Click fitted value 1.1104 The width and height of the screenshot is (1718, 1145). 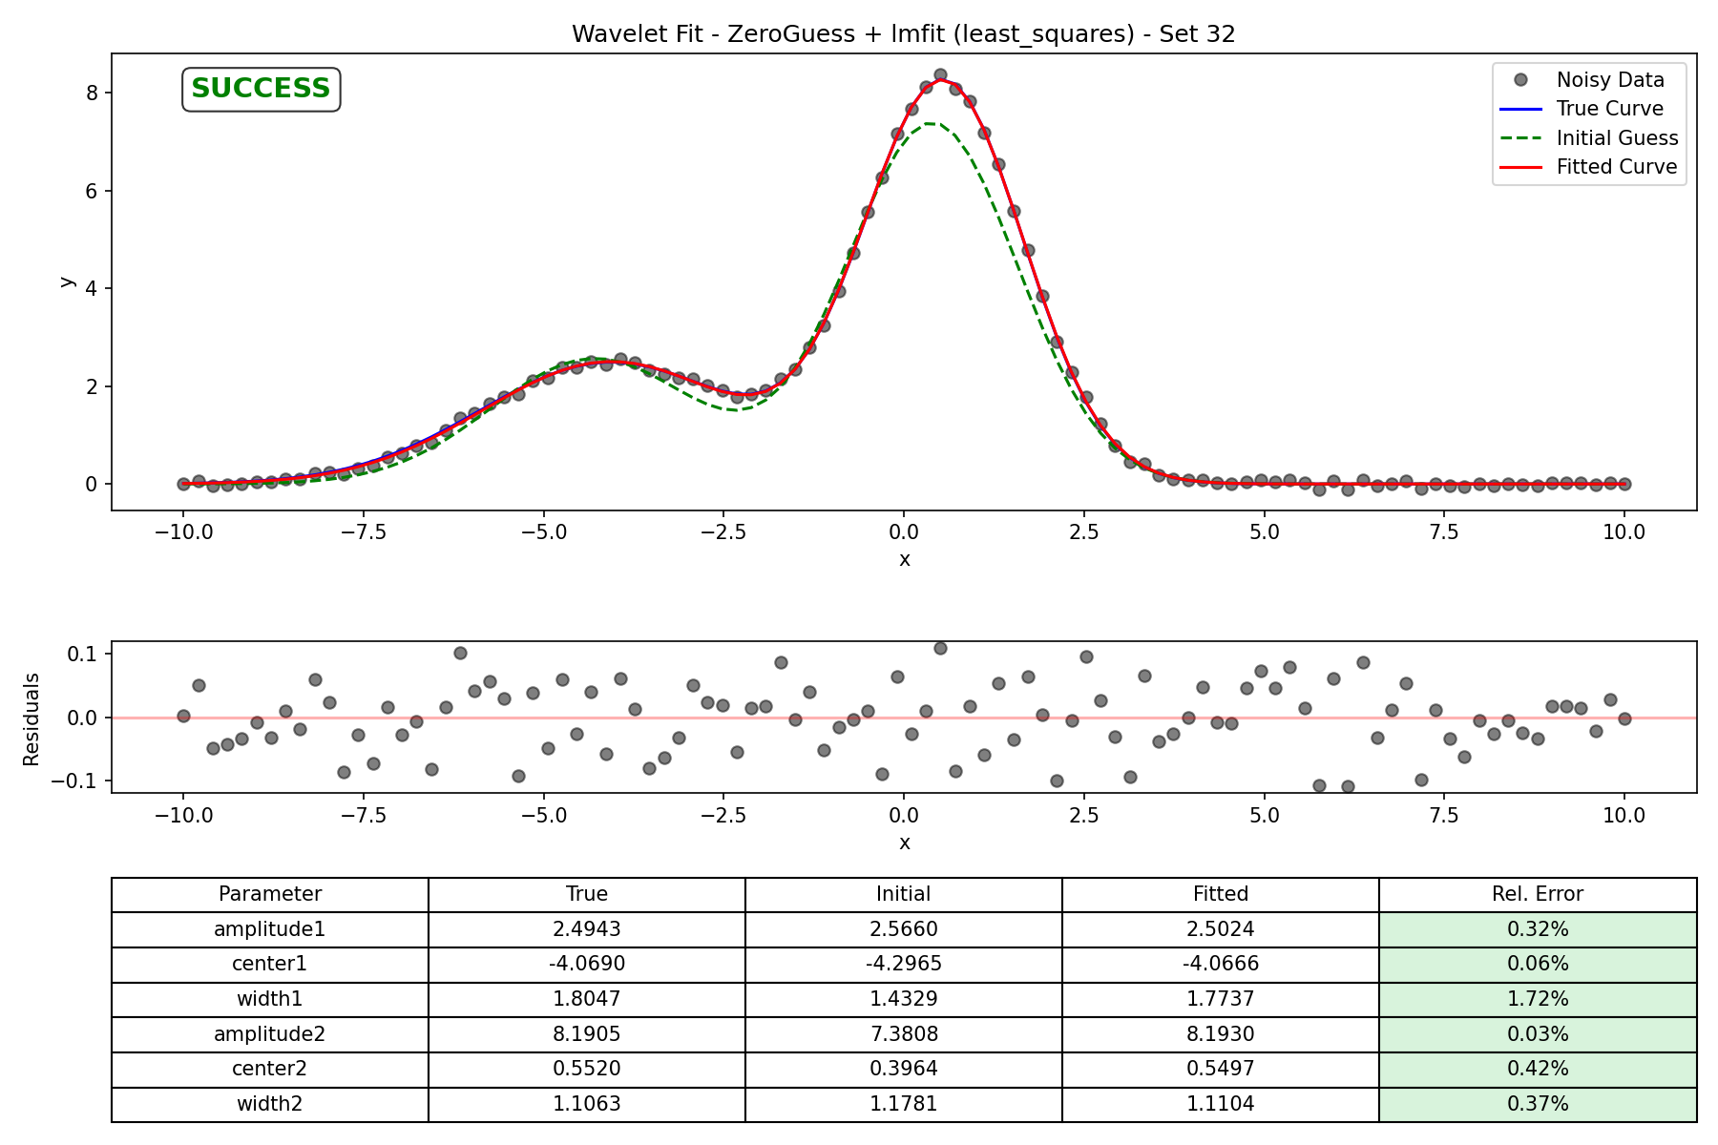click(x=1221, y=1104)
